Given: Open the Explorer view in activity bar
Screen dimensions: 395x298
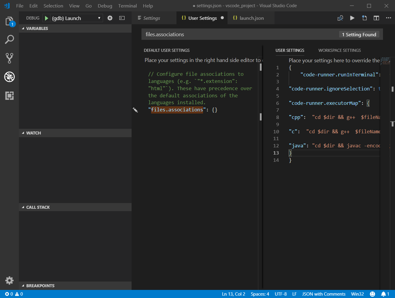Looking at the screenshot, I should click(9, 21).
